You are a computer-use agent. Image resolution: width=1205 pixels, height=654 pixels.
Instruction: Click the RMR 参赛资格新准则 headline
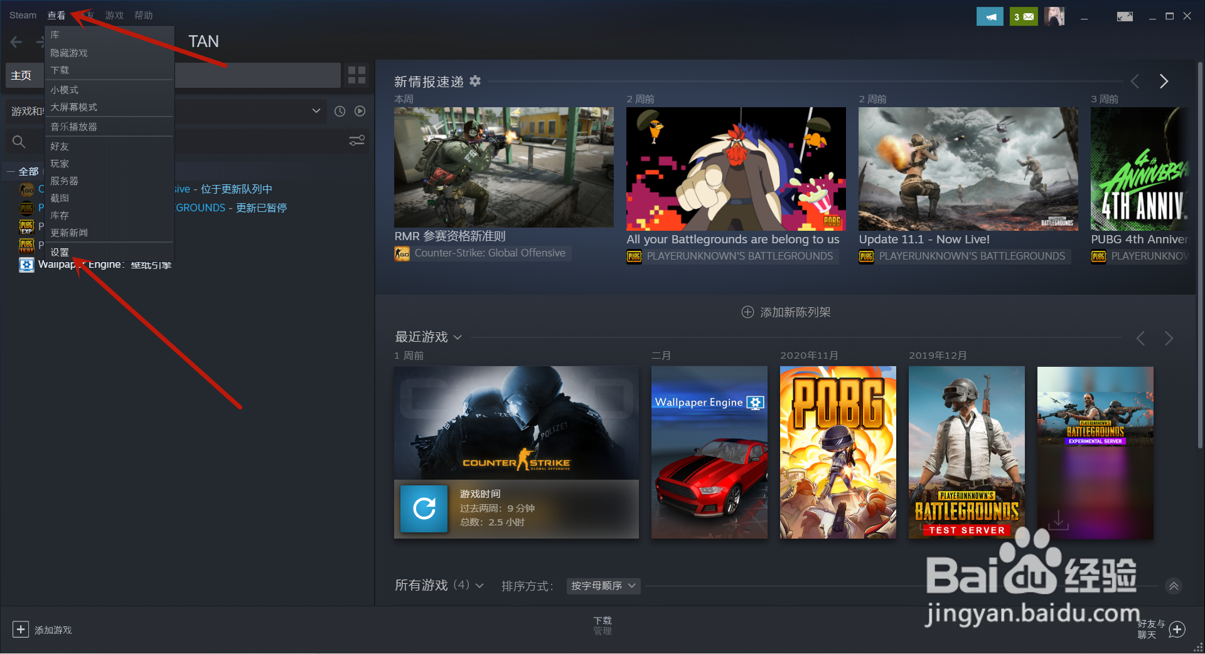point(450,236)
